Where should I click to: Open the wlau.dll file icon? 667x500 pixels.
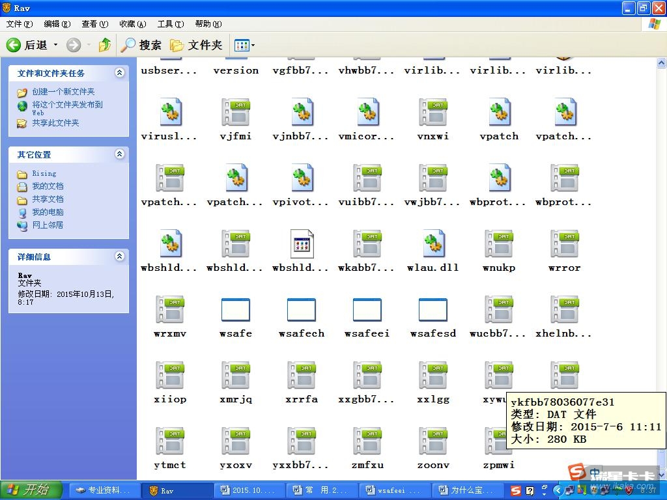pyautogui.click(x=433, y=244)
